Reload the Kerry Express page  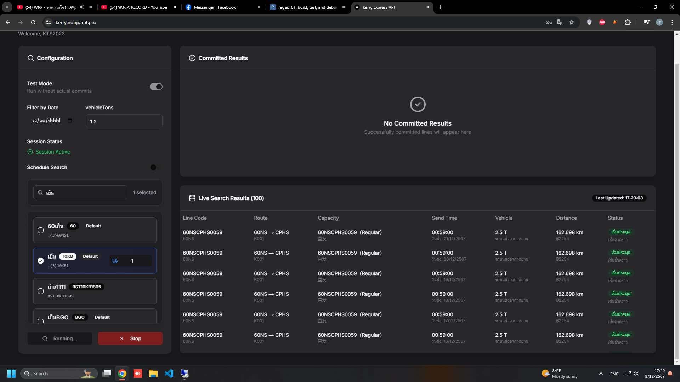pyautogui.click(x=33, y=22)
